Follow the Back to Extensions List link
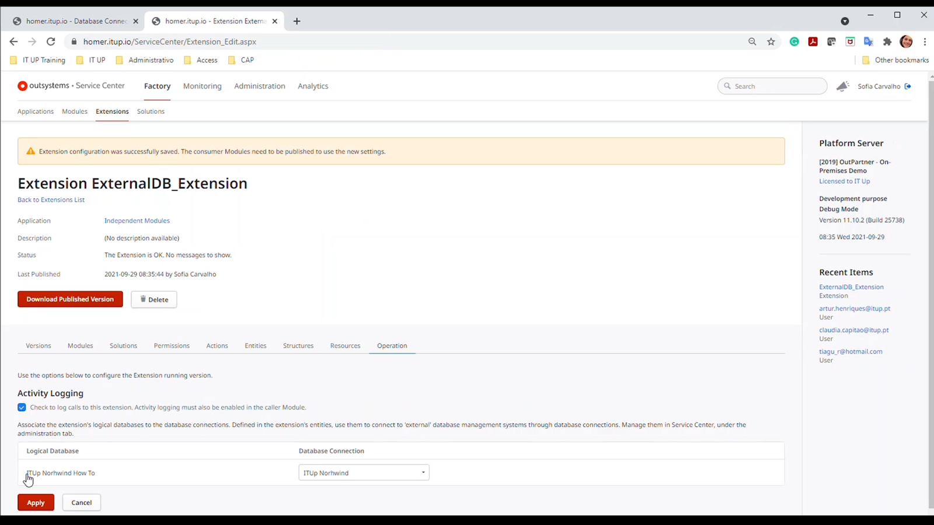This screenshot has height=525, width=934. 51,199
